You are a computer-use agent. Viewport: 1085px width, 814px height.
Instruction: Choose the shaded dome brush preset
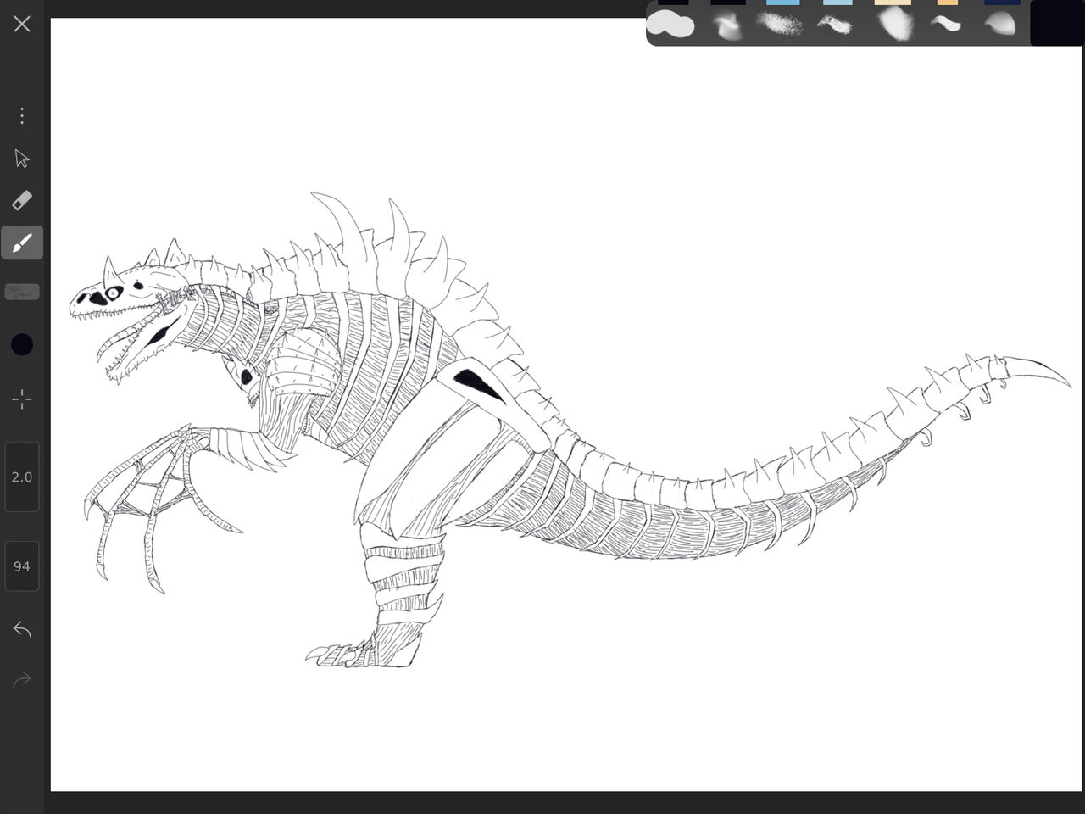(1000, 24)
